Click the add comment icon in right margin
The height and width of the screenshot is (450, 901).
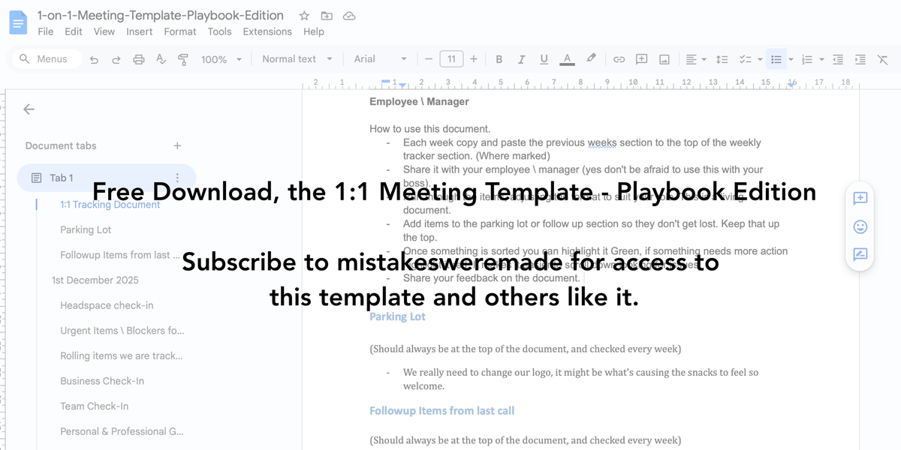(x=860, y=198)
